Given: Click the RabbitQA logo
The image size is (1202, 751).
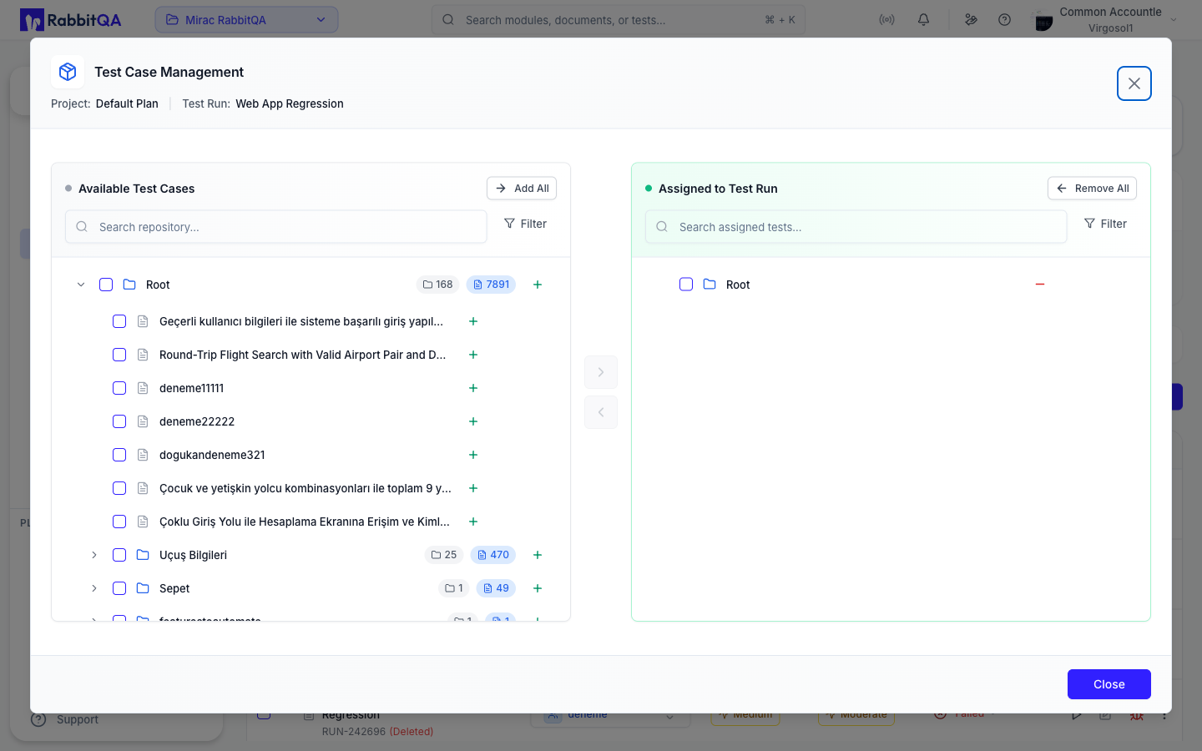Looking at the screenshot, I should click(71, 19).
